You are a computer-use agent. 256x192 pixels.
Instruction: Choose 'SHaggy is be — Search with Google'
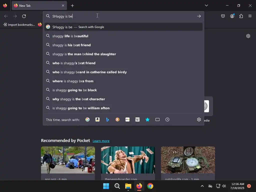click(123, 27)
